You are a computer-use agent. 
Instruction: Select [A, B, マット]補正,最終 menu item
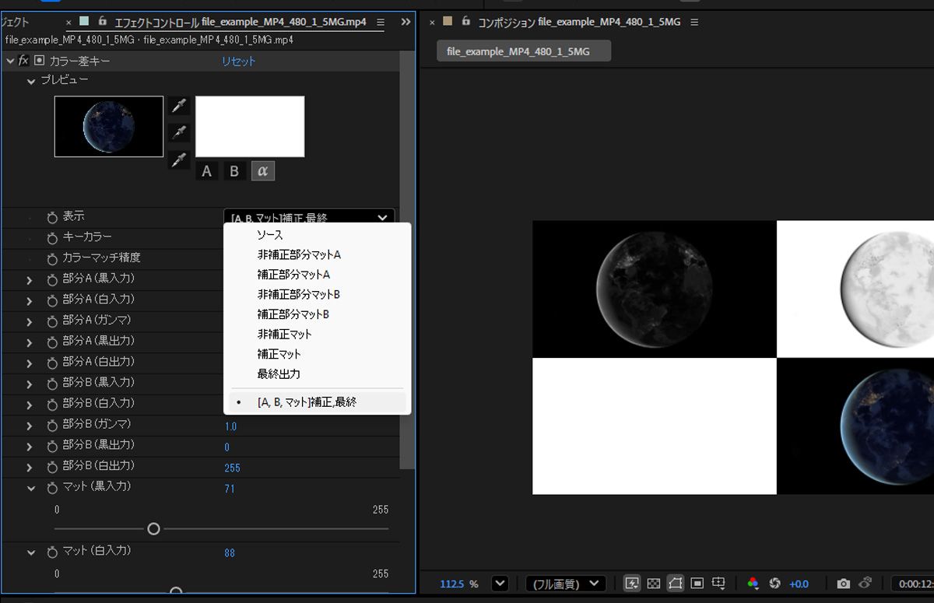coord(317,402)
